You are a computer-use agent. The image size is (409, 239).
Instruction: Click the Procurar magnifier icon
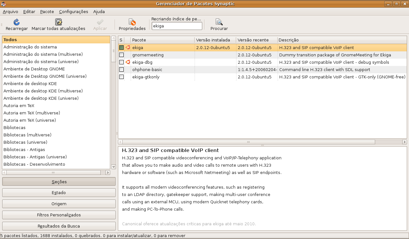(x=219, y=22)
